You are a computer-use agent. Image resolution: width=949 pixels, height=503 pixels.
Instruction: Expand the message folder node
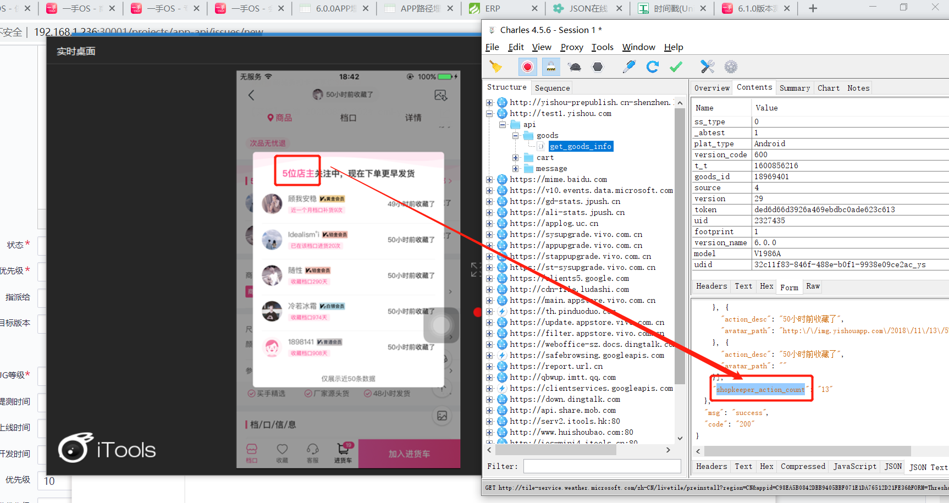pyautogui.click(x=516, y=169)
